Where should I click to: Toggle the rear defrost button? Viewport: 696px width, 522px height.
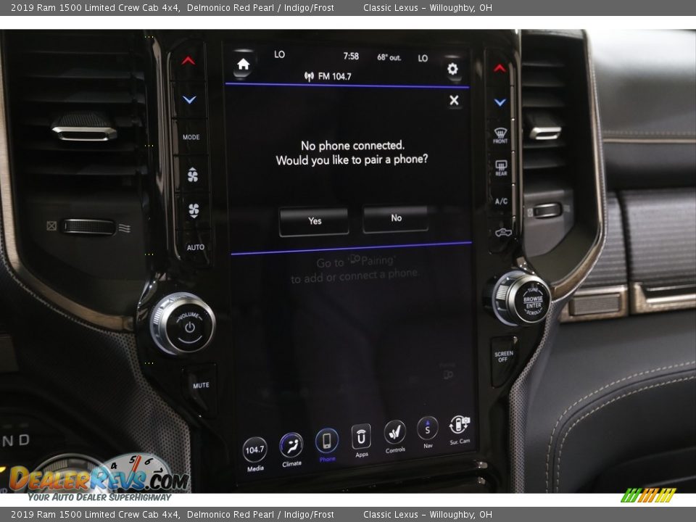click(x=501, y=167)
